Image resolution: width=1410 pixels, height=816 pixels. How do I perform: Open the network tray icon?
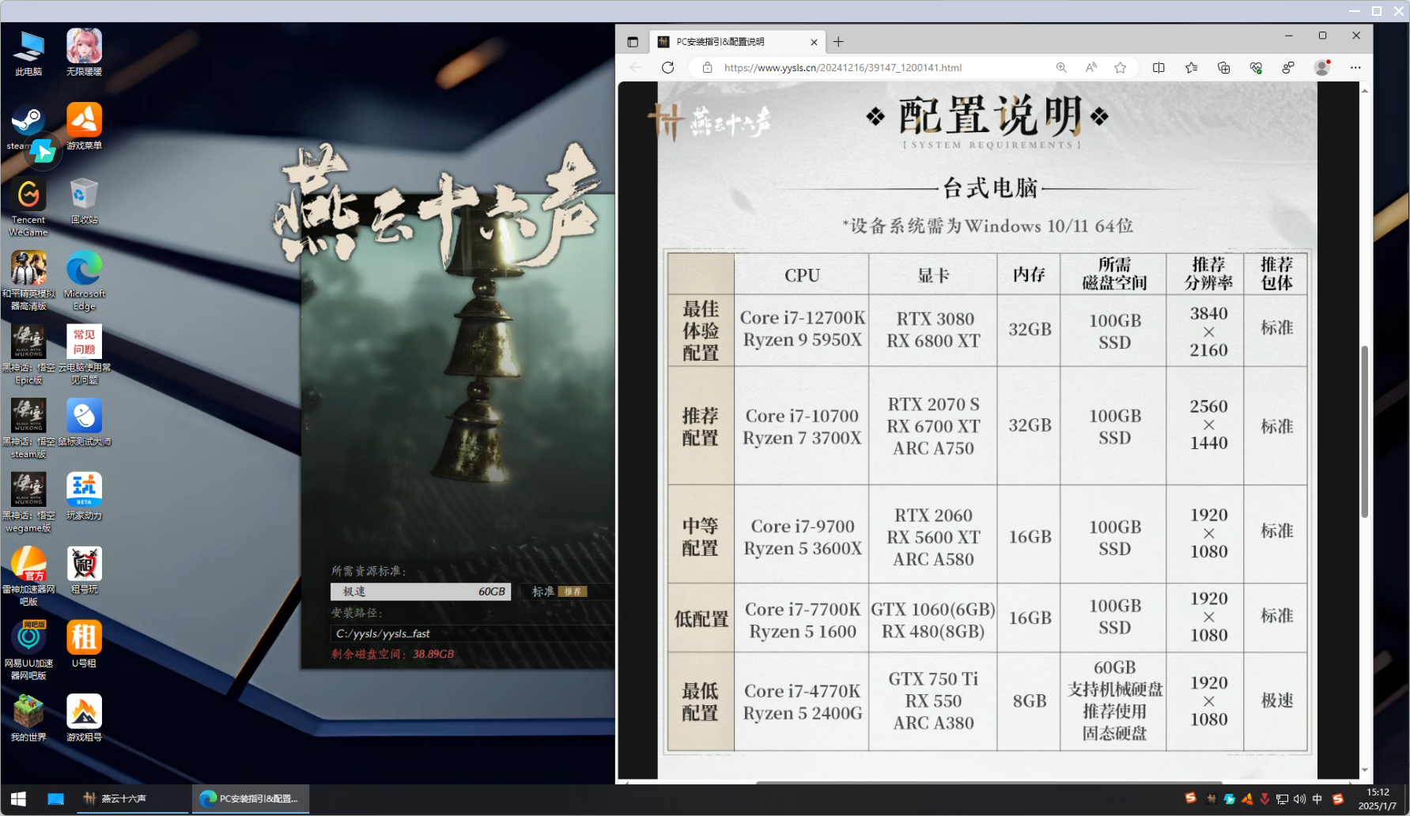pyautogui.click(x=1282, y=799)
